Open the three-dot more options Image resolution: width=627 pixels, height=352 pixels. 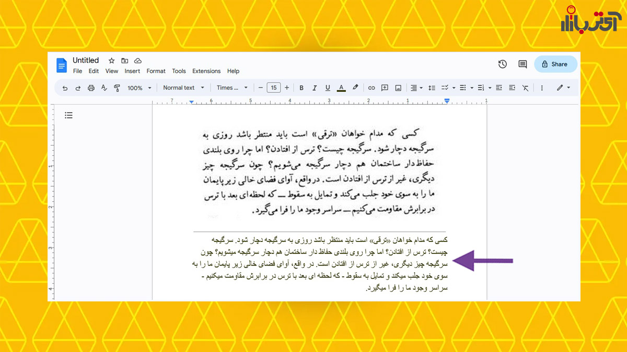click(542, 88)
